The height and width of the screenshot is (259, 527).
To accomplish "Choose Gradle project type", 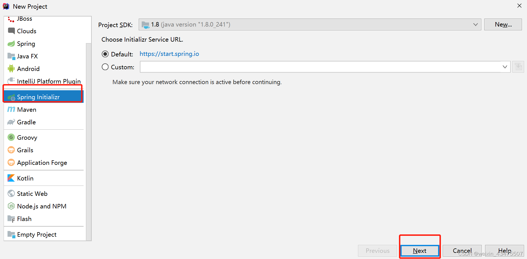I will (x=44, y=122).
